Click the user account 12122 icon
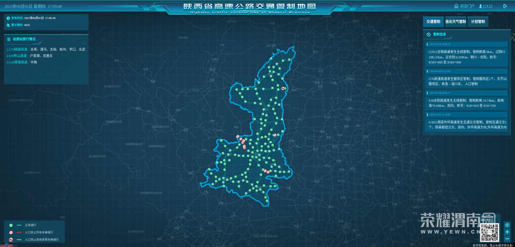 pyautogui.click(x=480, y=6)
